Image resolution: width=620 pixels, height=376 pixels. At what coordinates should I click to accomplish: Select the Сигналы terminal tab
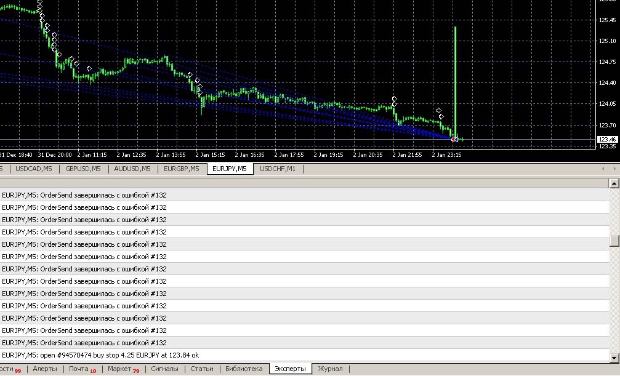tap(164, 369)
